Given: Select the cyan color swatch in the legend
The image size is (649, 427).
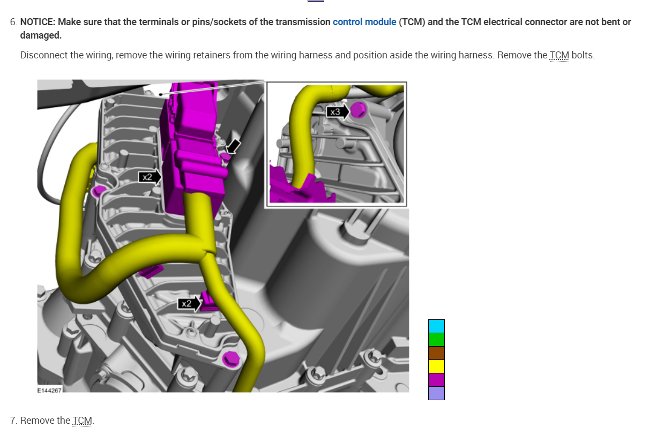Looking at the screenshot, I should [x=436, y=325].
